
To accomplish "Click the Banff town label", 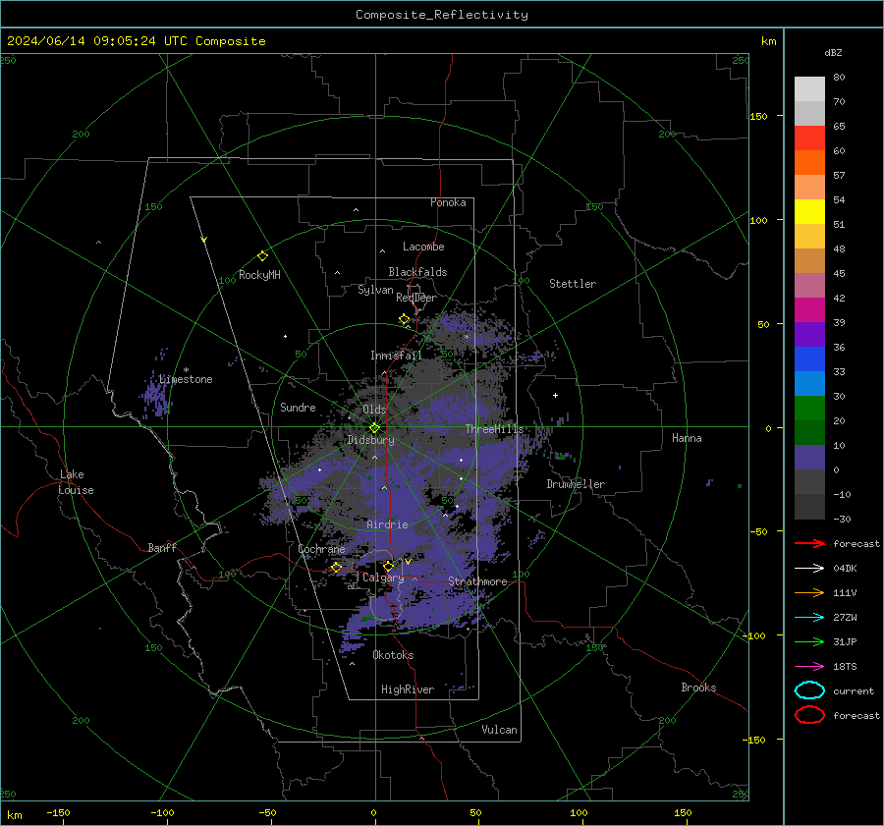I will pos(162,547).
